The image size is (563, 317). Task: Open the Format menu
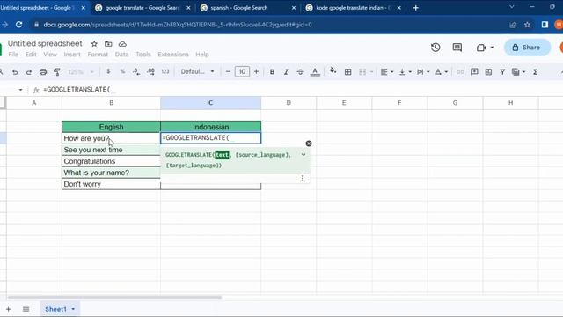tap(98, 55)
